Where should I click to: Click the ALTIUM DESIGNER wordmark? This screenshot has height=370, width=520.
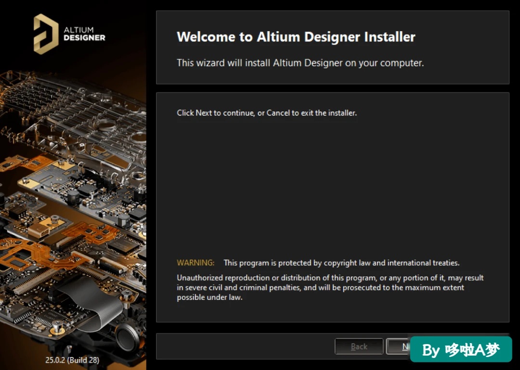(84, 34)
